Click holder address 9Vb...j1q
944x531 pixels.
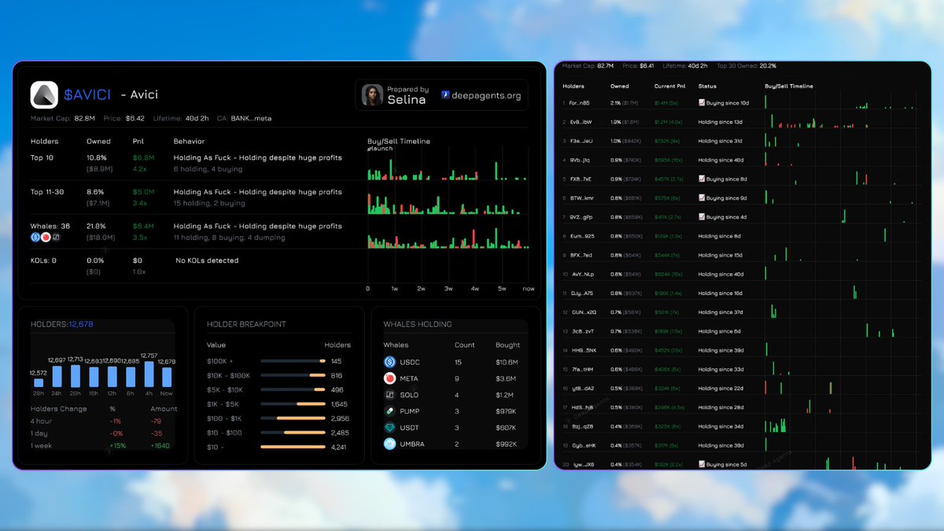point(579,160)
